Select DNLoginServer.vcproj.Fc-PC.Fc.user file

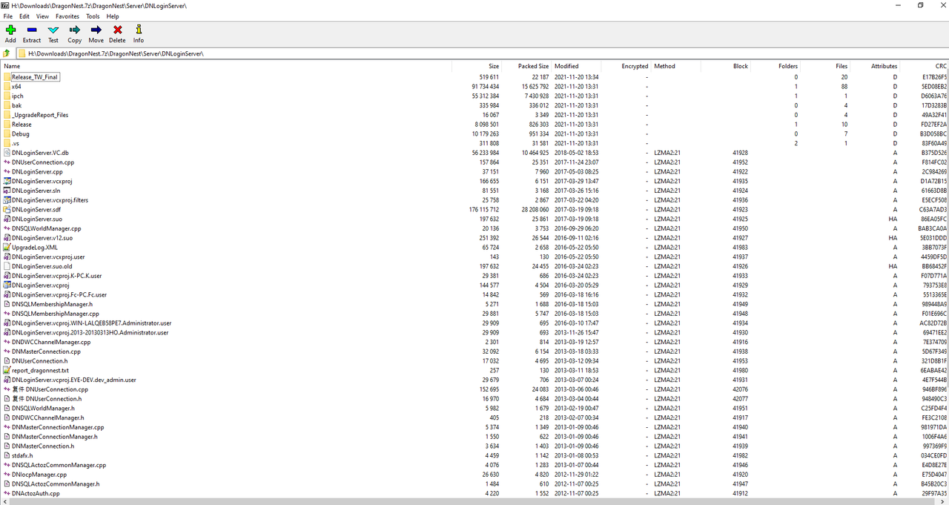(59, 294)
